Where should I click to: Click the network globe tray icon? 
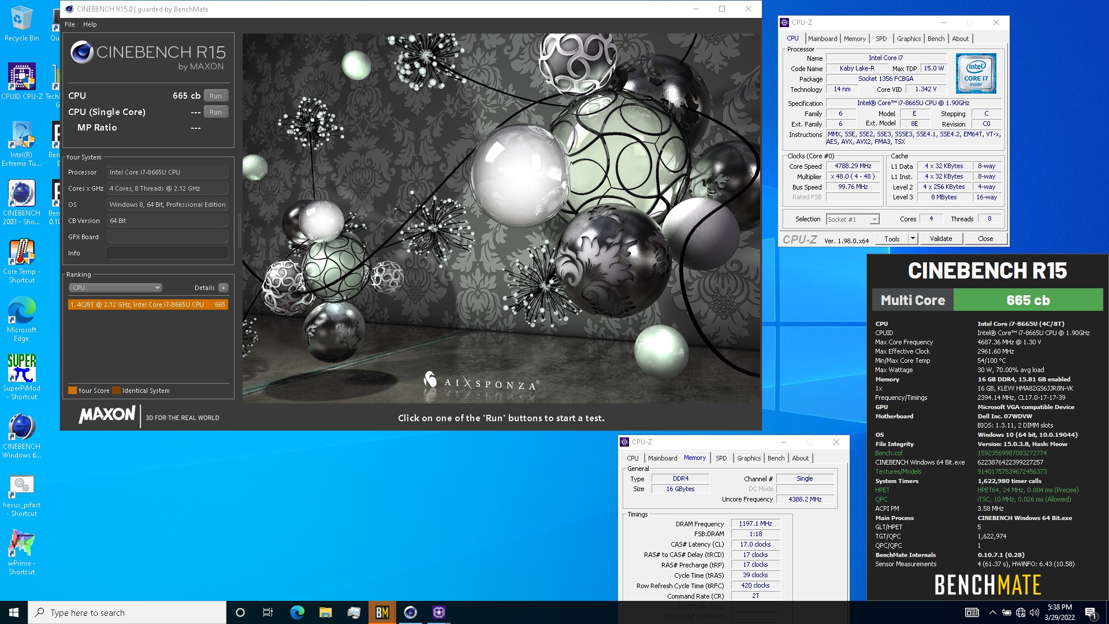coord(1020,612)
